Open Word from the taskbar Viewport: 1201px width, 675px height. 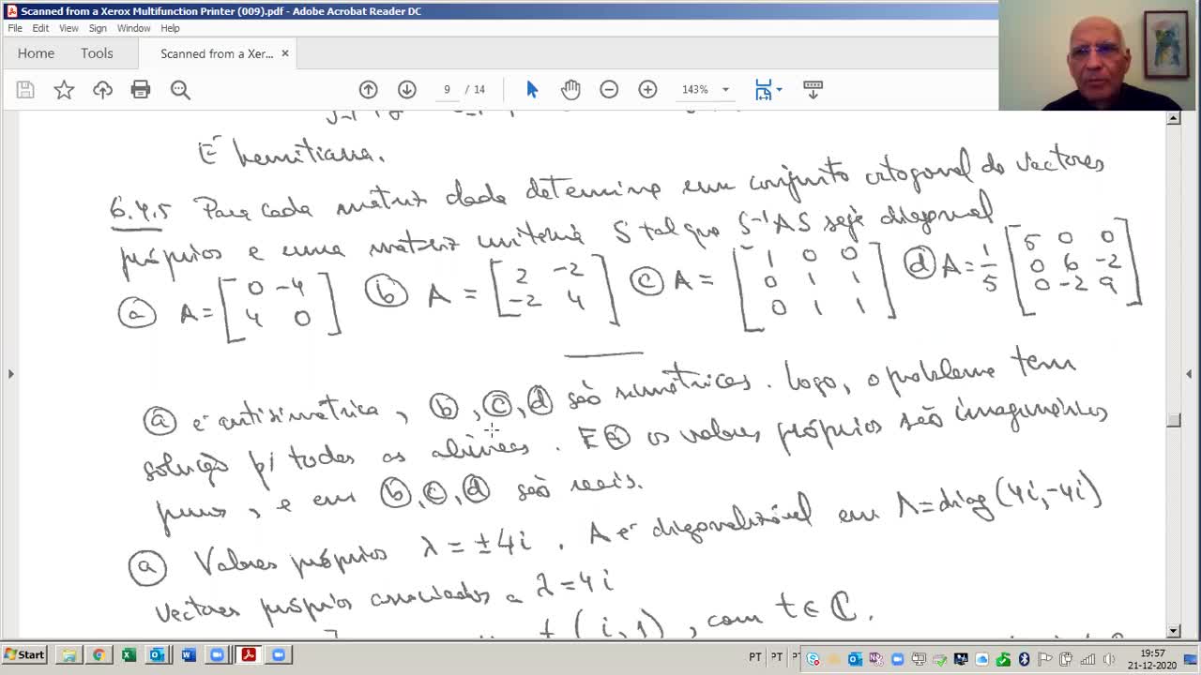pos(188,655)
